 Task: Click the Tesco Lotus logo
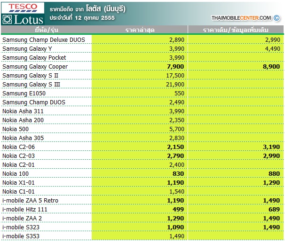tap(23, 14)
